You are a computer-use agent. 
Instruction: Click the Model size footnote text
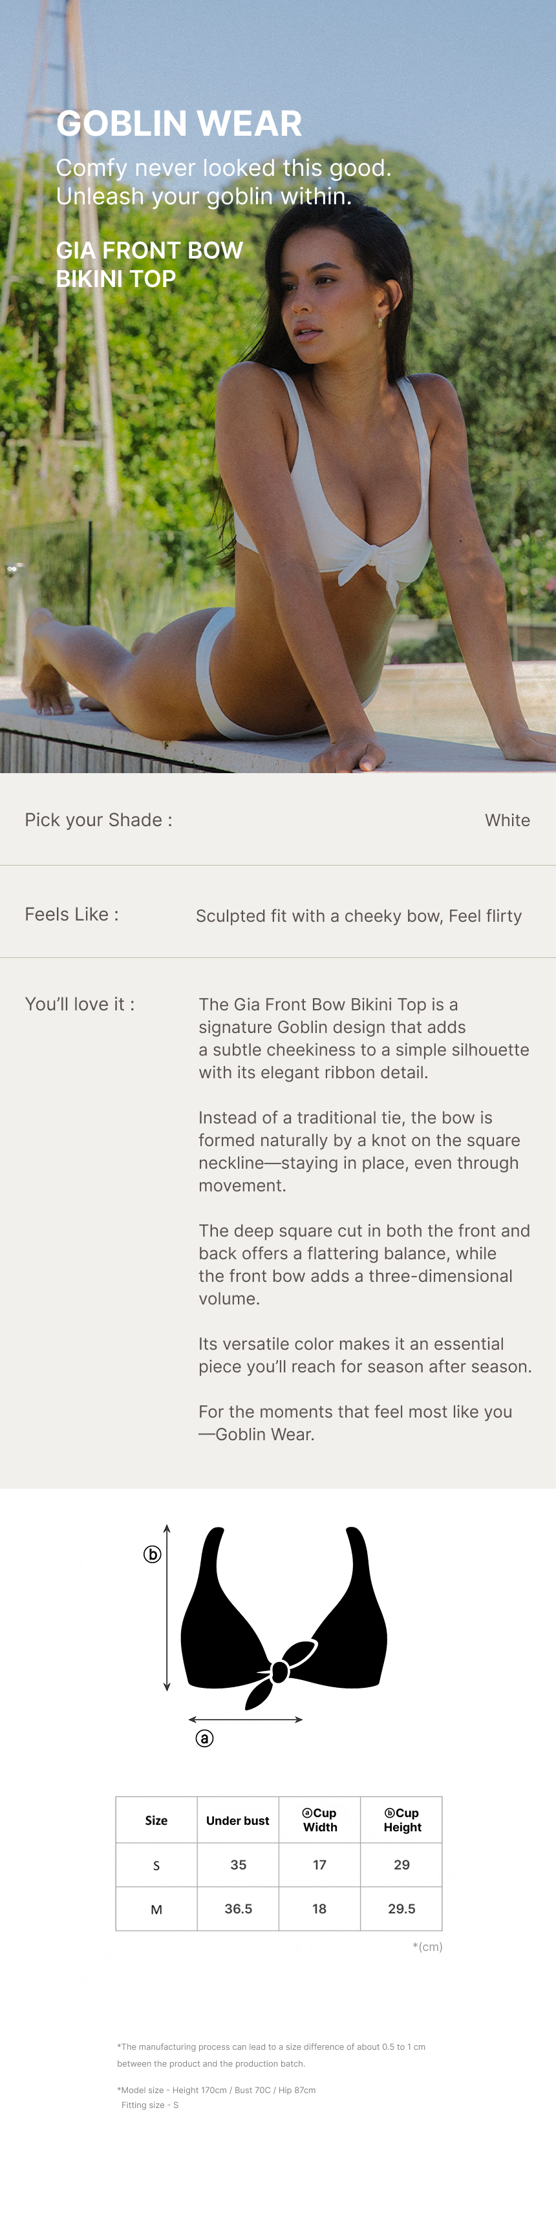coord(217,2089)
